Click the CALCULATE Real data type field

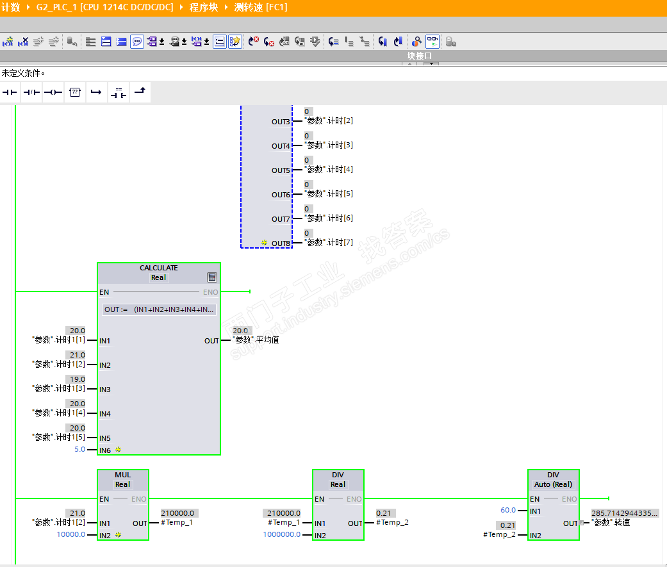(158, 277)
